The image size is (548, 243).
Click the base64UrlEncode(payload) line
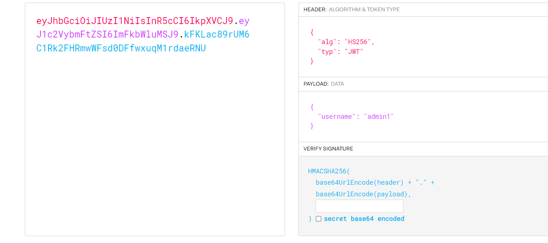coord(363,194)
